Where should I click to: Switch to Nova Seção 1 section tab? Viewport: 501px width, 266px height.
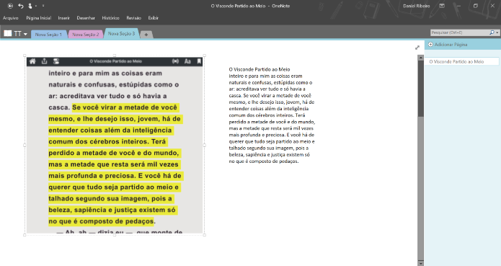(48, 35)
